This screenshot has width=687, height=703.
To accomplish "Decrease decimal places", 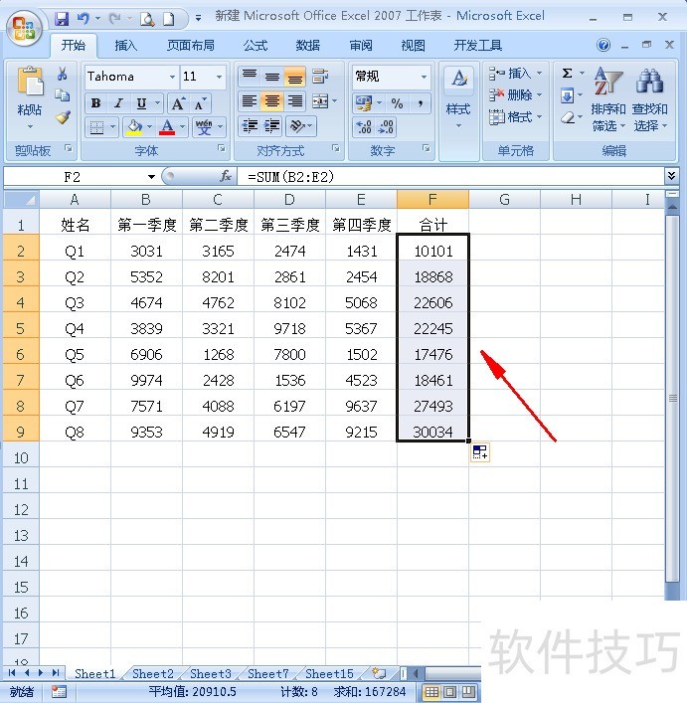I will (386, 127).
